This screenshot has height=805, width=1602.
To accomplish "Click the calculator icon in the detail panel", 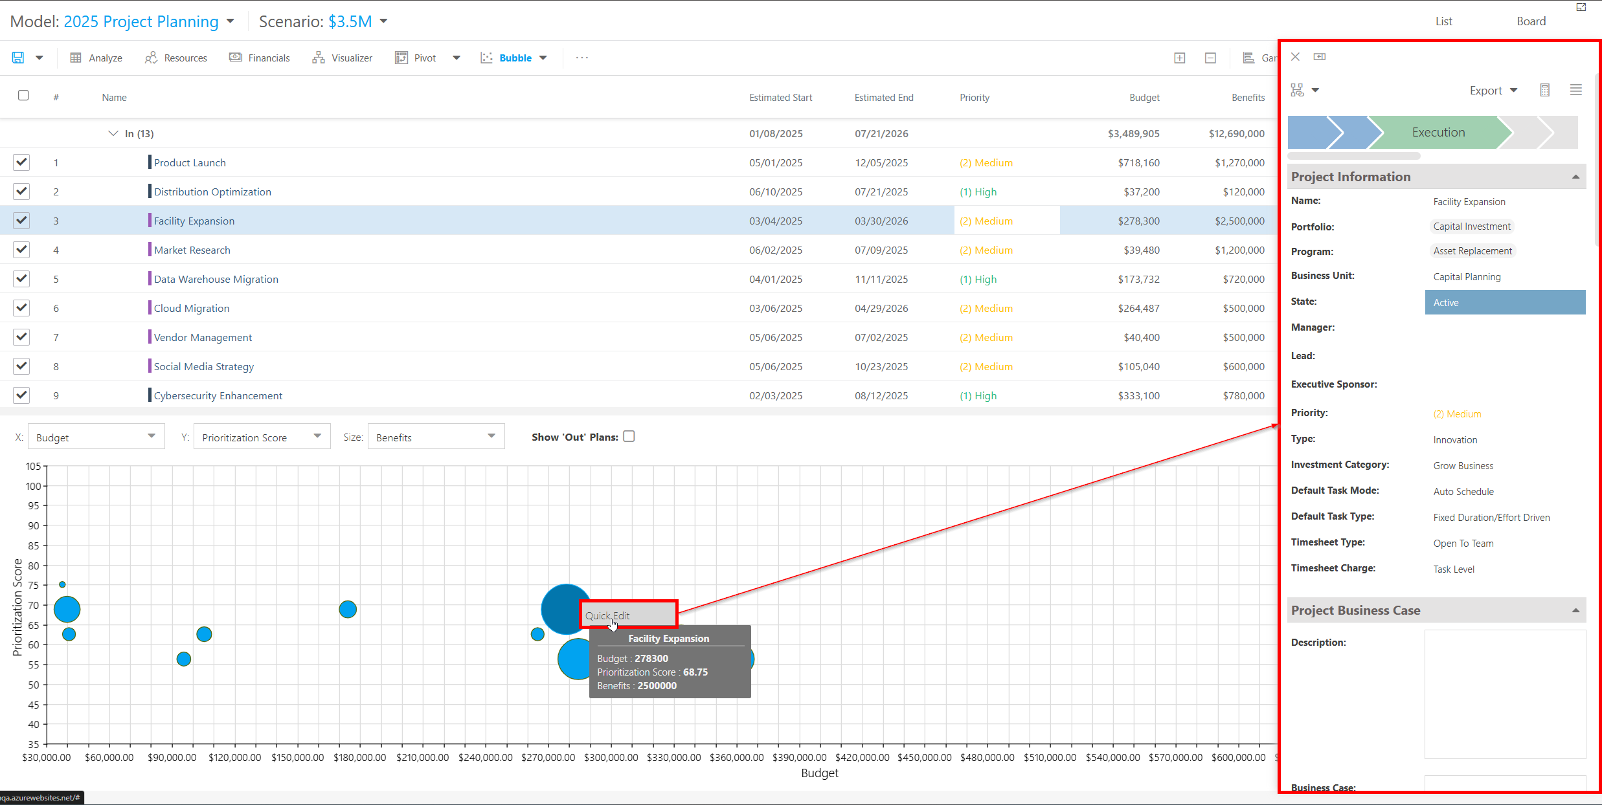I will coord(1545,90).
